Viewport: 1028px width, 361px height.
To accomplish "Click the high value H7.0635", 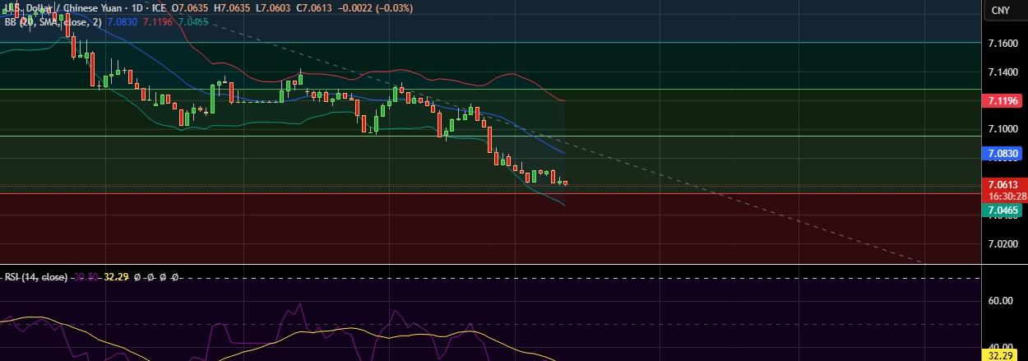I will (232, 7).
